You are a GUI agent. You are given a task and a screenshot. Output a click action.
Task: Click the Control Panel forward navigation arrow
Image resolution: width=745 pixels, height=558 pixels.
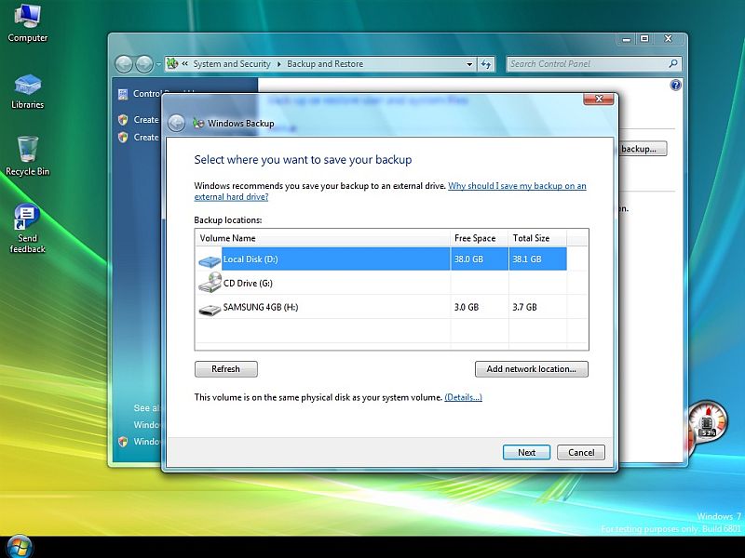[144, 64]
